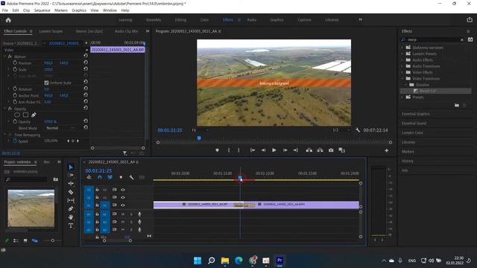The image size is (477, 268).
Task: Toggle Motion effect fx switch
Action: (x=10, y=57)
